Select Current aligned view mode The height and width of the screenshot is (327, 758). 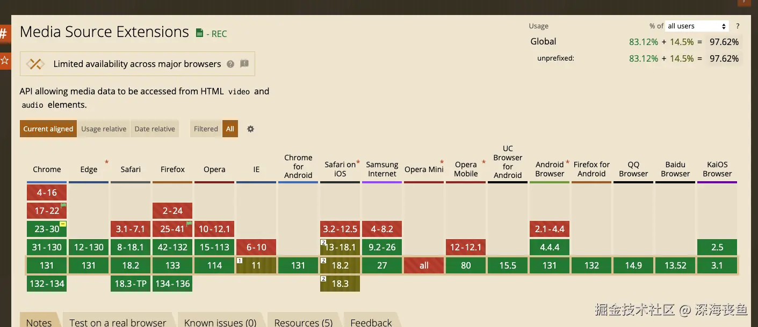pos(48,129)
